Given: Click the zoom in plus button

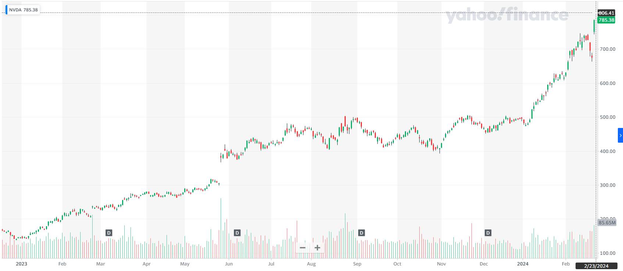Looking at the screenshot, I should tap(317, 248).
